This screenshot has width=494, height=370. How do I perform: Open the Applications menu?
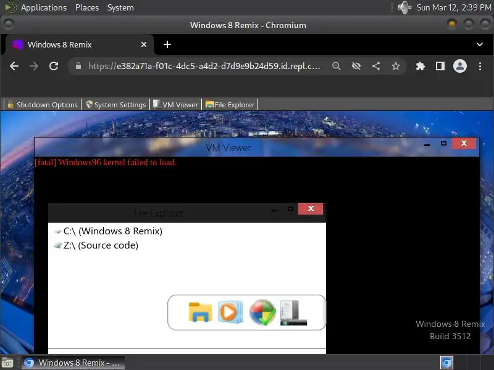pos(43,7)
